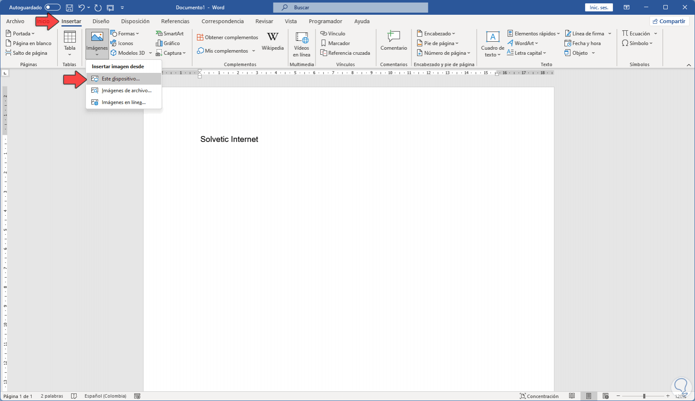Insert a SmartArt graphic

[x=170, y=34]
